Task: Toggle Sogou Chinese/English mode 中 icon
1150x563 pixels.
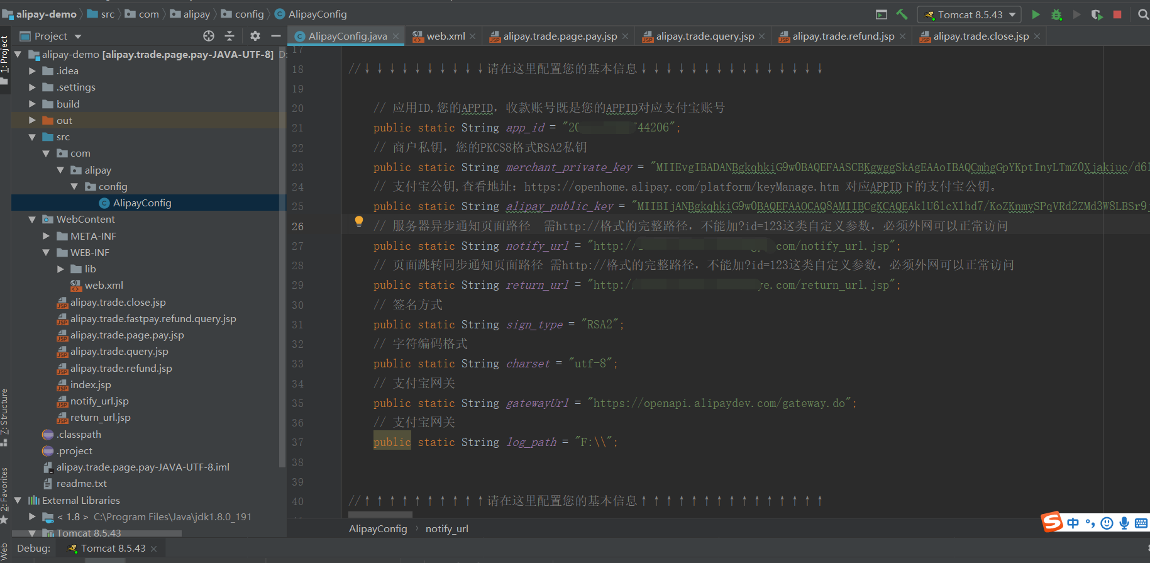Action: 1073,523
